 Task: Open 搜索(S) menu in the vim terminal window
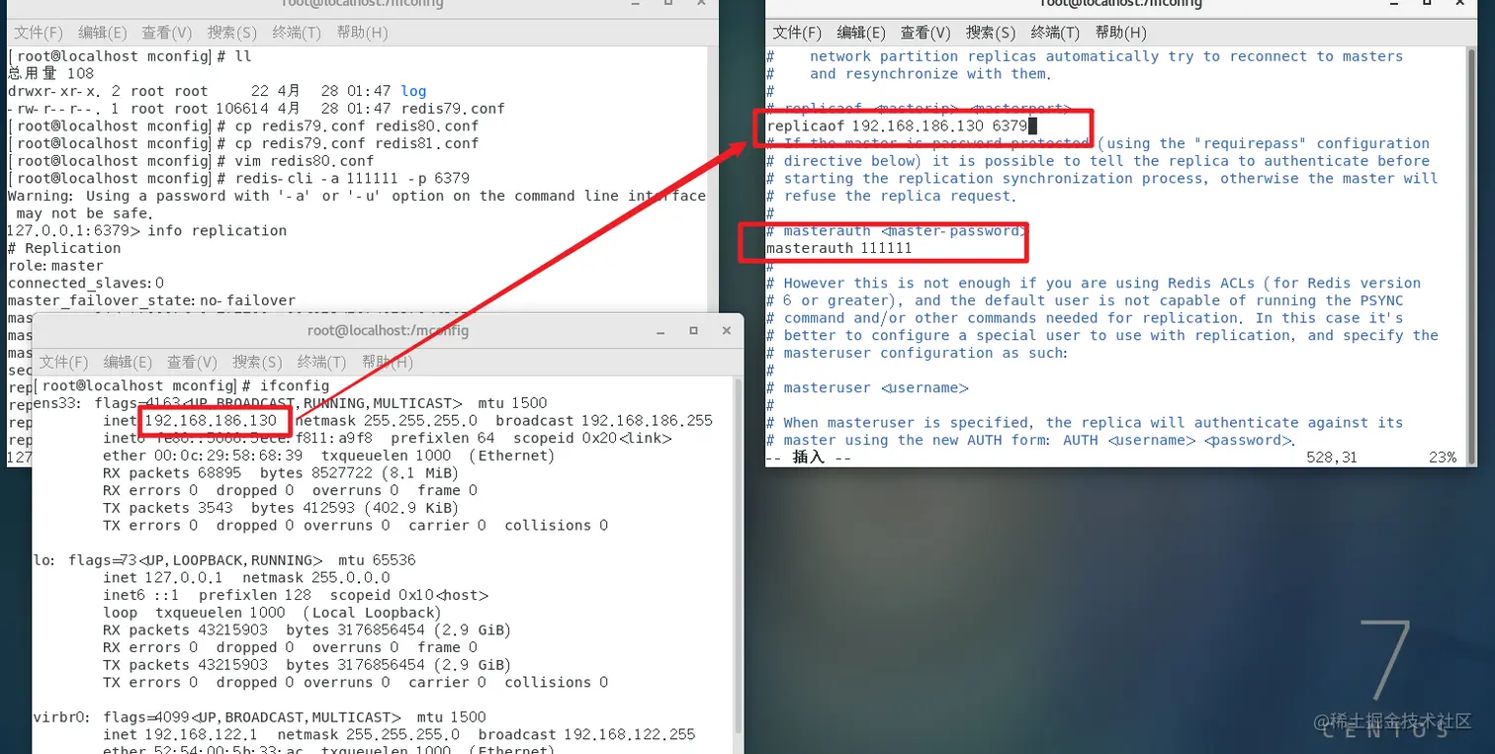click(x=991, y=33)
